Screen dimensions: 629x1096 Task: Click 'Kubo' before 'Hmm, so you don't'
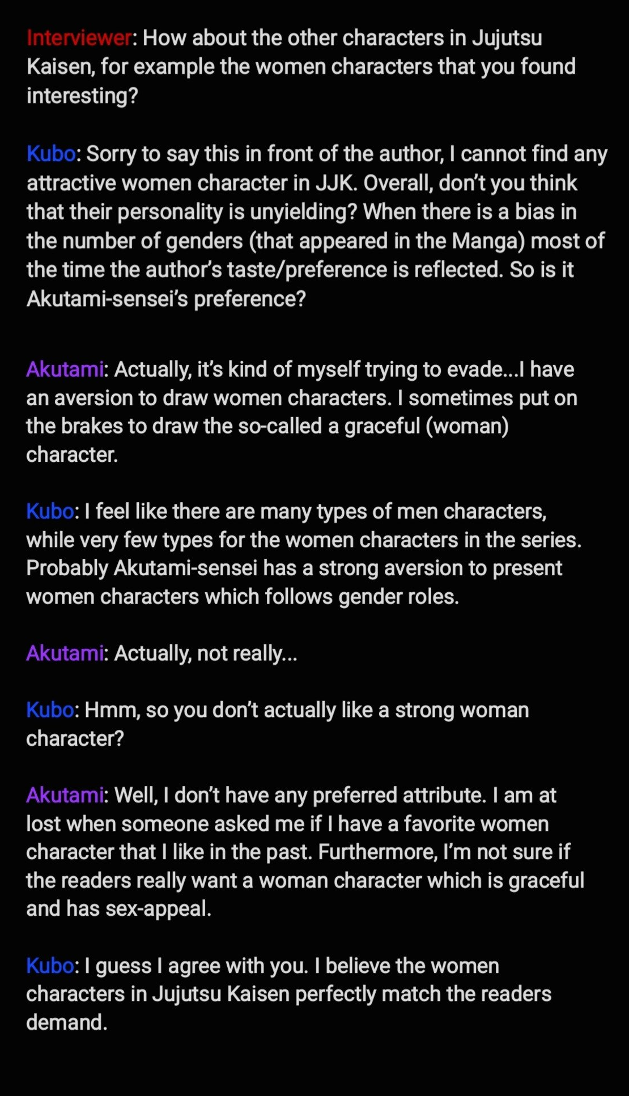(x=50, y=710)
